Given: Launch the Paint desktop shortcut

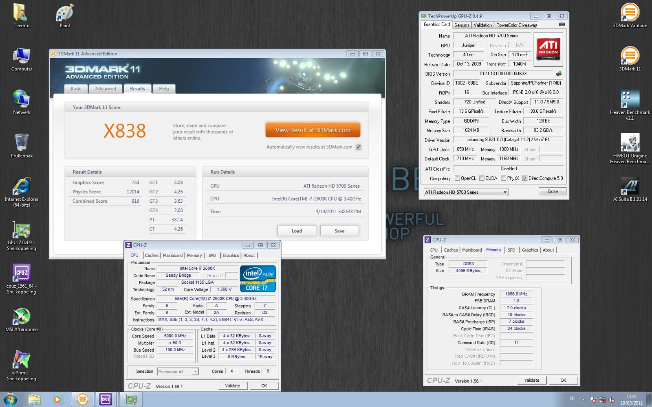Looking at the screenshot, I should 65,16.
